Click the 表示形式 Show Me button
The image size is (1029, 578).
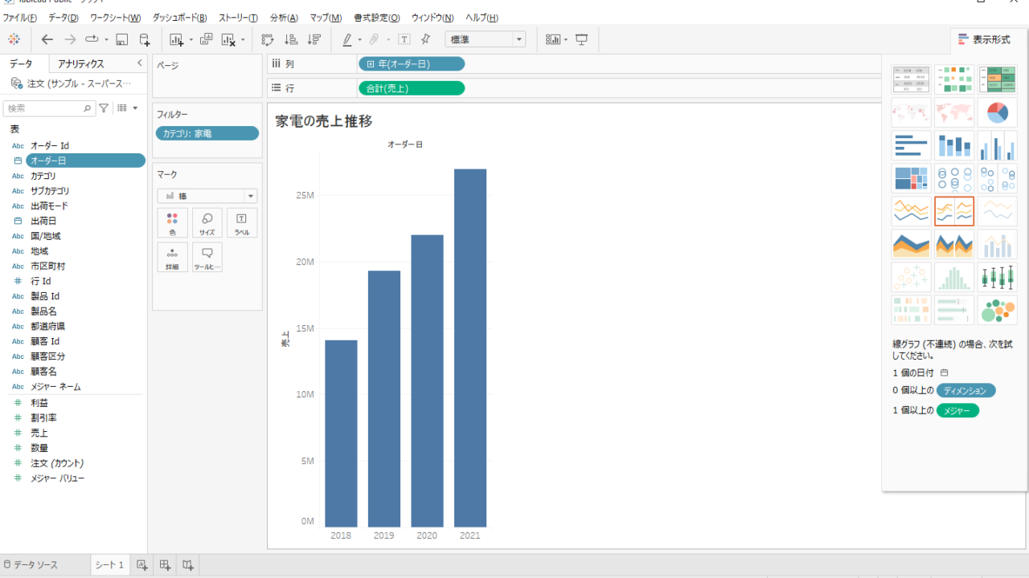coord(984,39)
